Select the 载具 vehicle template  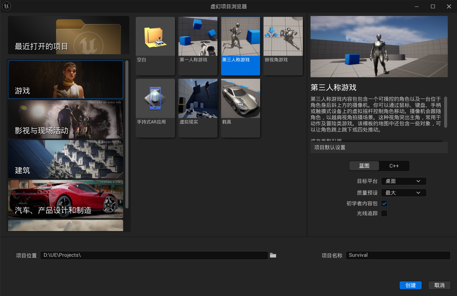click(240, 108)
